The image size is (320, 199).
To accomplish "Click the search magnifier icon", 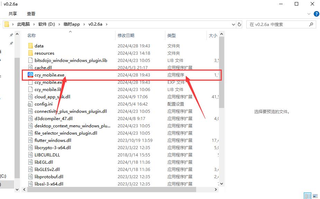I will click(311, 25).
